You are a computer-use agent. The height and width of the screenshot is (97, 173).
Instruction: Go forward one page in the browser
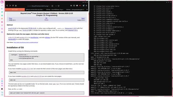tap(10, 6)
